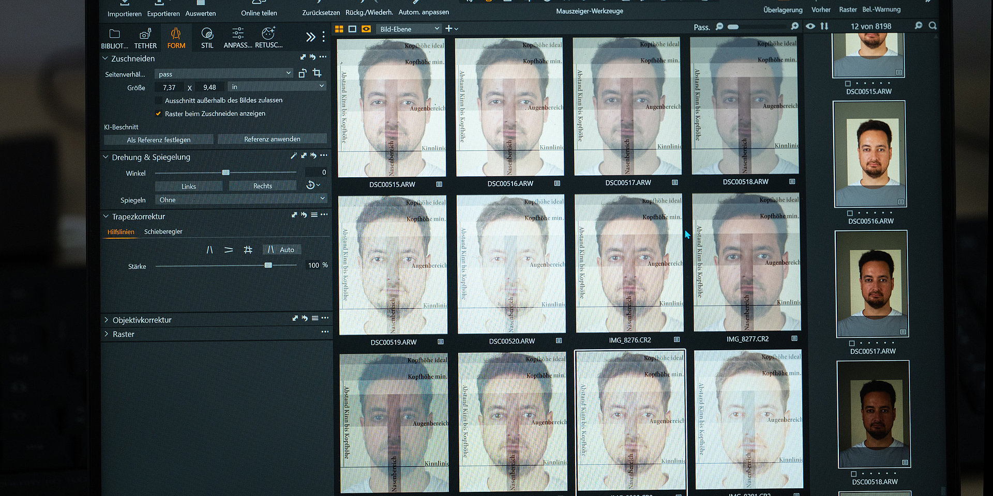Open the Seitenverhältnis pass dropdown
The width and height of the screenshot is (993, 496).
click(224, 74)
